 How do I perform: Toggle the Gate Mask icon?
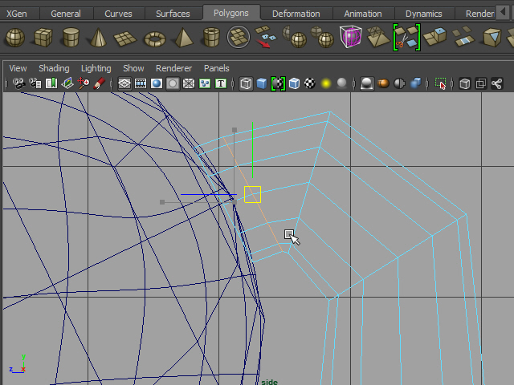point(173,83)
